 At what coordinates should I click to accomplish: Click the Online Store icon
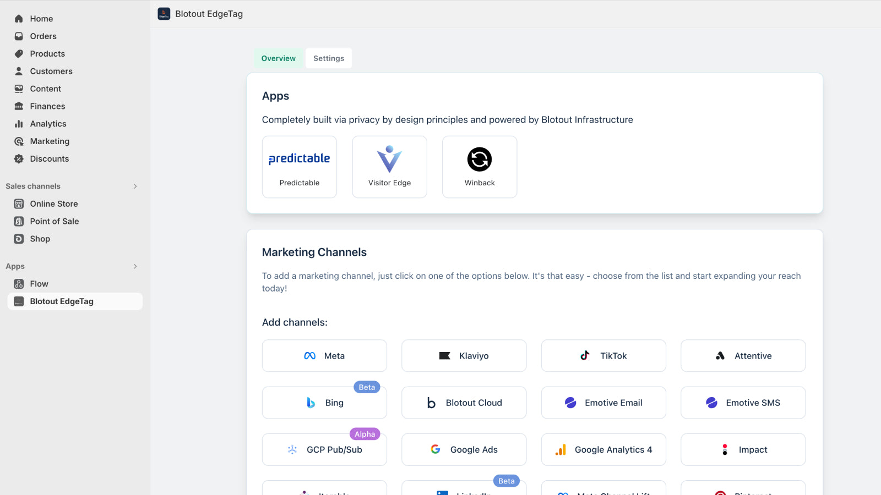tap(19, 204)
